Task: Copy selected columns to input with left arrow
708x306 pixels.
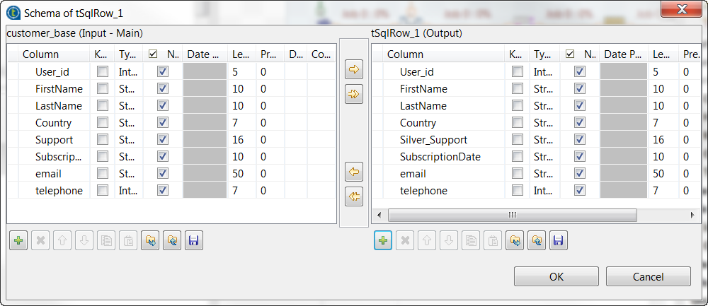Action: click(x=353, y=172)
